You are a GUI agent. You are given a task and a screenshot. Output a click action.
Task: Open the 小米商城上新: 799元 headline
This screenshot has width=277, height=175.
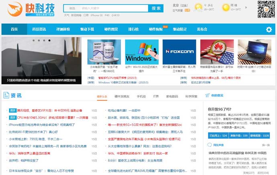pyautogui.click(x=36, y=139)
